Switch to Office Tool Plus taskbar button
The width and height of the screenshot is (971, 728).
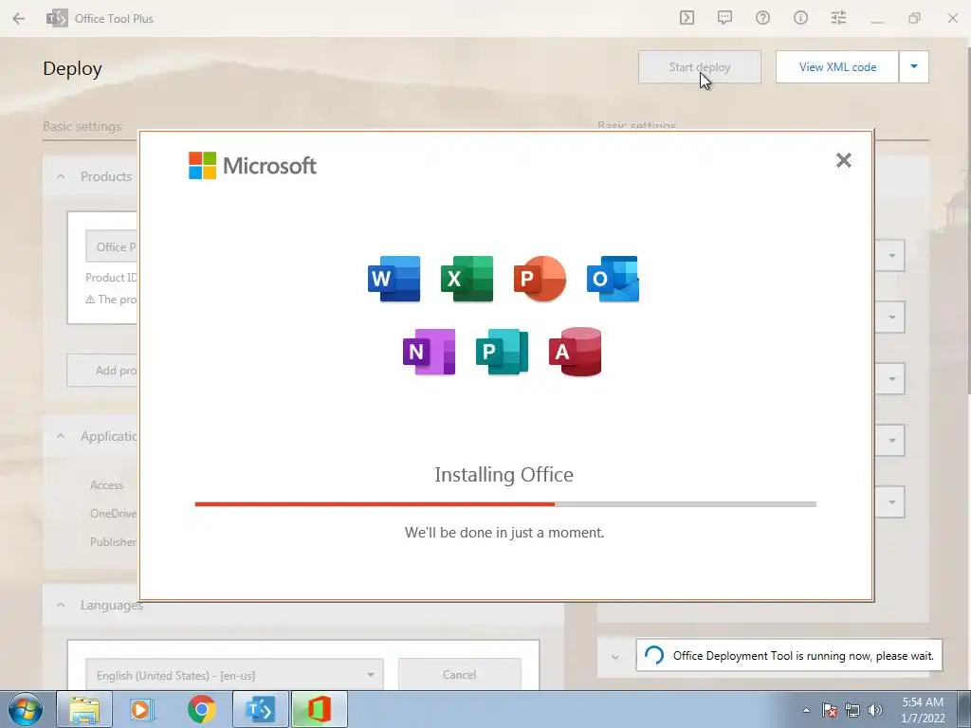point(260,709)
